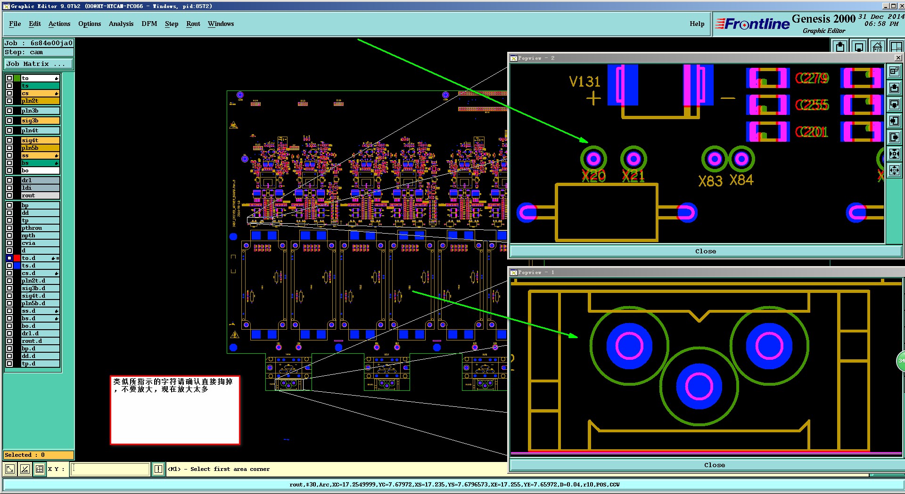Click green color swatch of layer 'to'

(17, 78)
